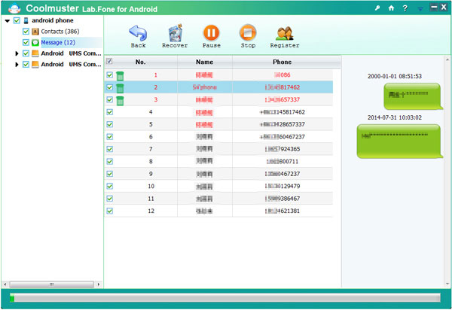Open the help question mark icon
452x310 pixels.
[x=405, y=8]
